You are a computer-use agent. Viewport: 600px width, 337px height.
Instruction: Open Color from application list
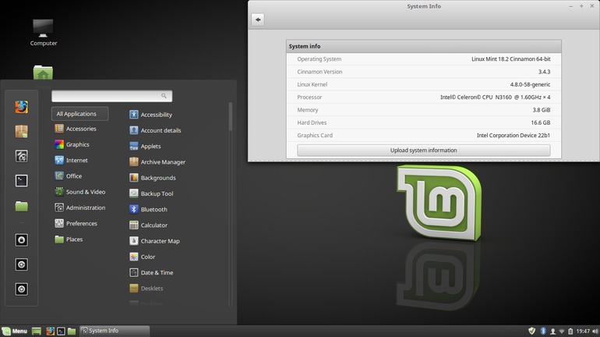143,257
